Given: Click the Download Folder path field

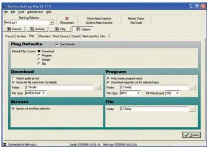Looking at the screenshot, I should (59, 87).
